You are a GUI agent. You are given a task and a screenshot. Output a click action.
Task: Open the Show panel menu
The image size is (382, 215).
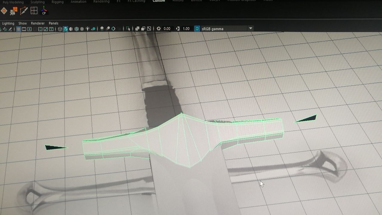[22, 23]
